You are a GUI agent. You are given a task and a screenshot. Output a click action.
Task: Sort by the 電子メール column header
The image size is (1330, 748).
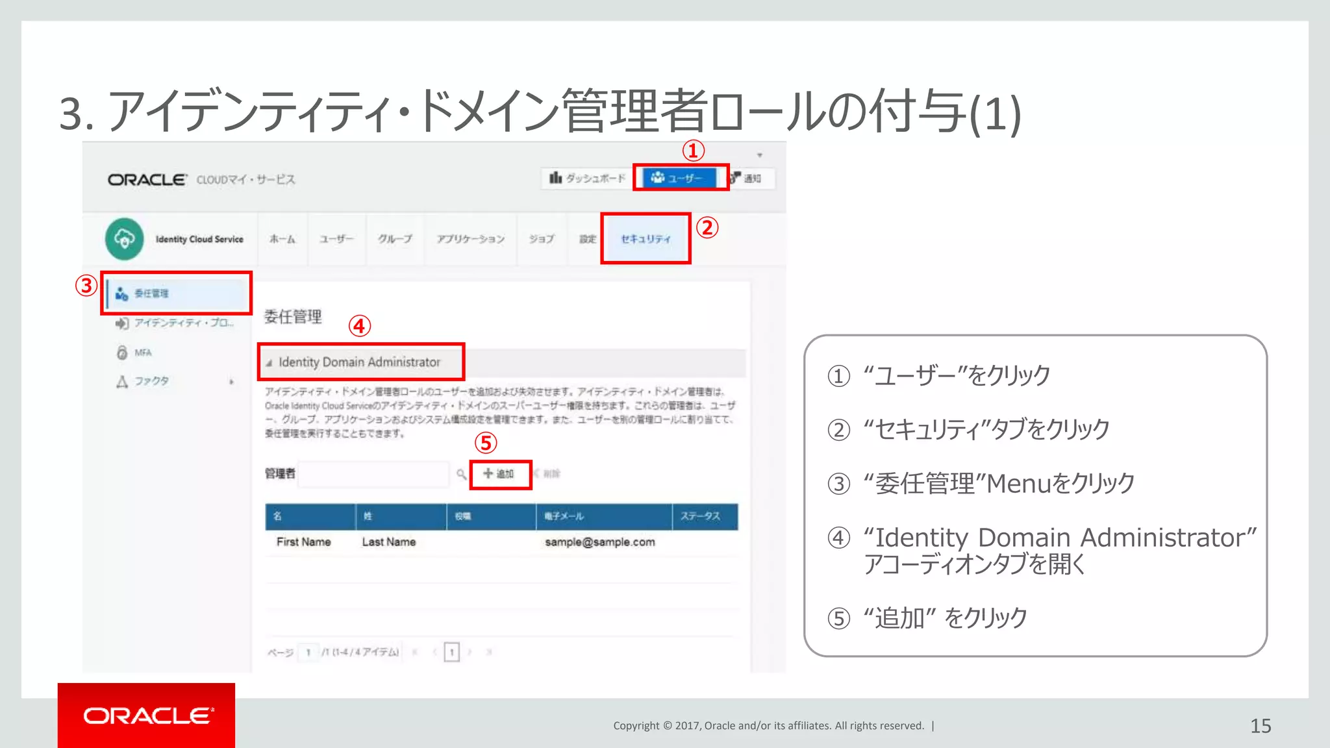(604, 516)
